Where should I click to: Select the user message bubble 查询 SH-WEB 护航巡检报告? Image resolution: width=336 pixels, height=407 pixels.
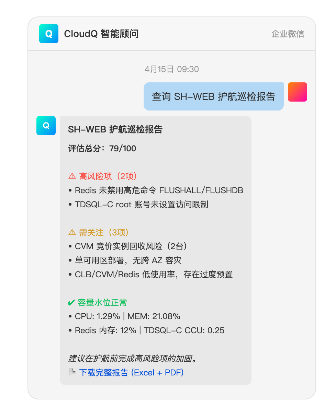pyautogui.click(x=213, y=96)
